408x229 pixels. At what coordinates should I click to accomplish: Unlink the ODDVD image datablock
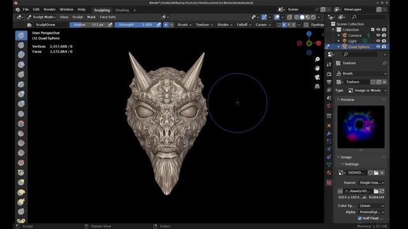382,172
